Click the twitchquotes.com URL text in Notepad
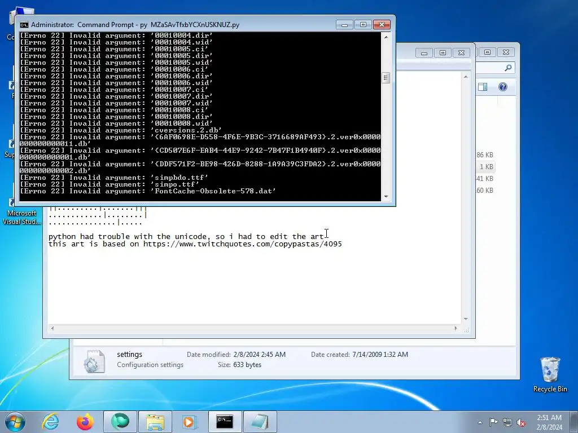This screenshot has height=433, width=578. tap(243, 244)
